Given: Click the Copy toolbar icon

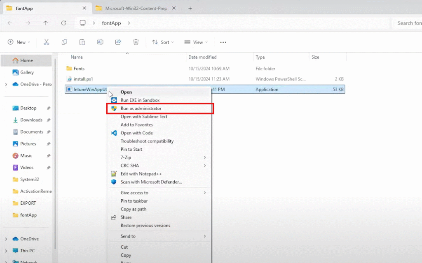Looking at the screenshot, I should click(64, 42).
